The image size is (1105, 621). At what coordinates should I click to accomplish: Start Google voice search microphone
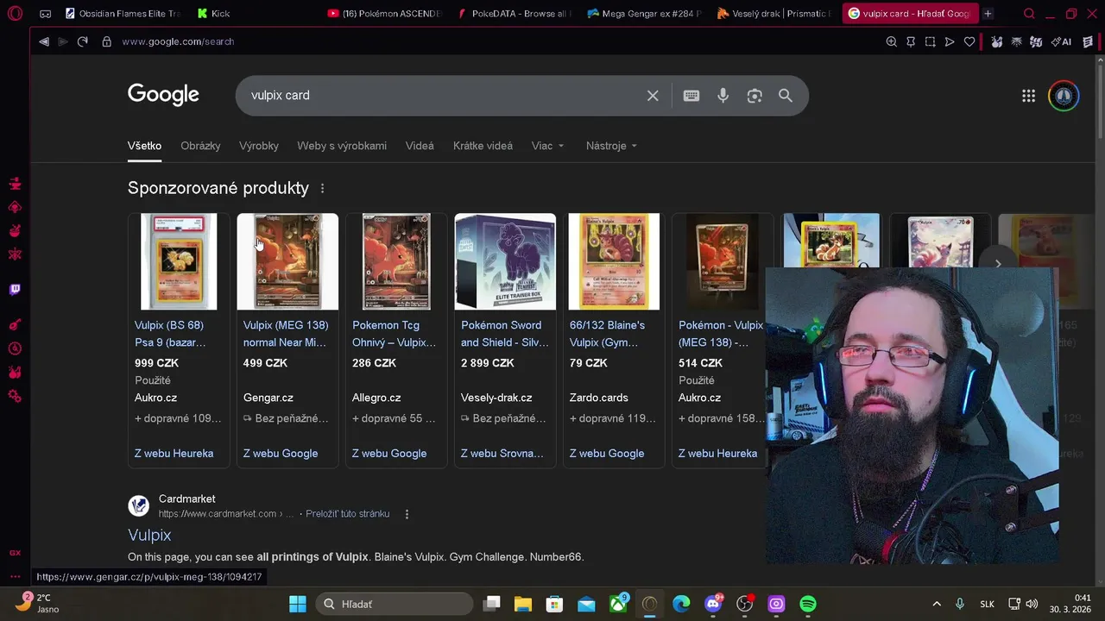point(723,96)
